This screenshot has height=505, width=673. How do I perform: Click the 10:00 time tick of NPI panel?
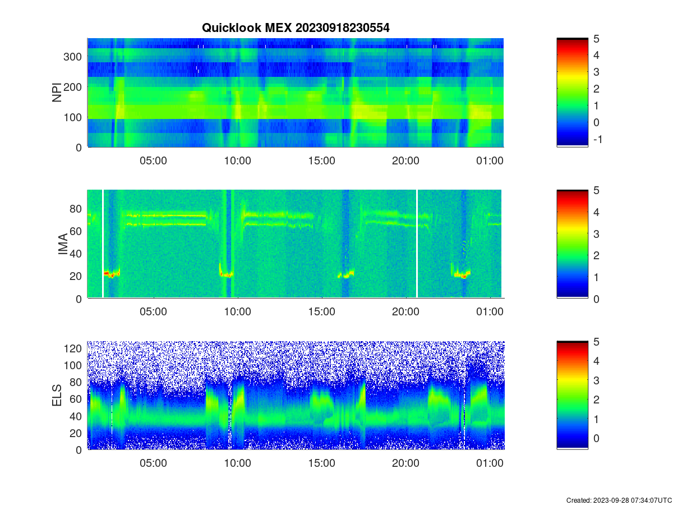[237, 160]
